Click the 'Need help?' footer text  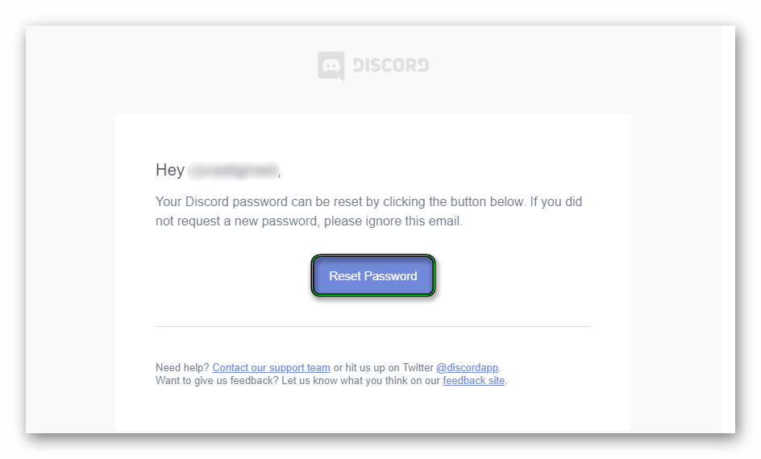(182, 368)
